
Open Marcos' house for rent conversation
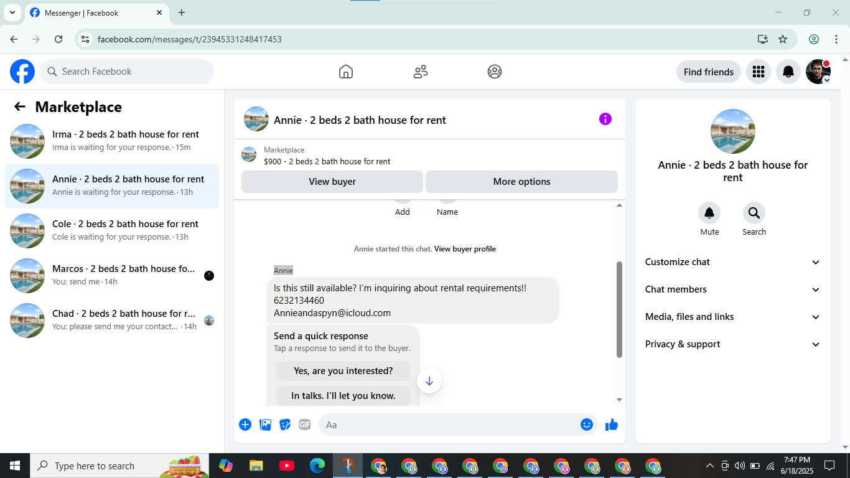pyautogui.click(x=112, y=276)
